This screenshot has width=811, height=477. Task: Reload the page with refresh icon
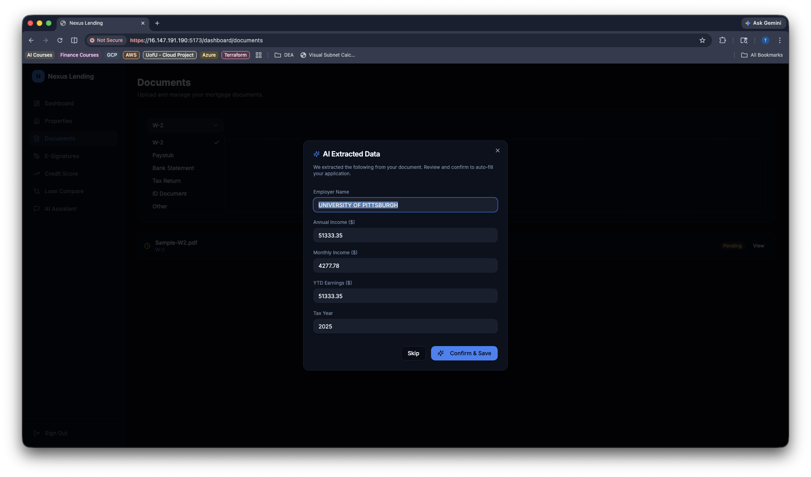tap(60, 40)
